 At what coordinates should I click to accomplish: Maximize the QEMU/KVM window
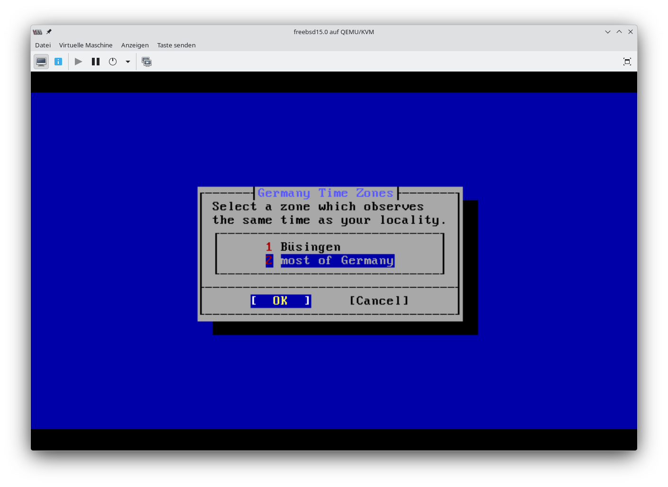(619, 32)
